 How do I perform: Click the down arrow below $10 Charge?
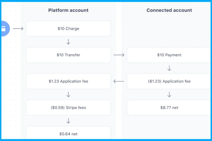point(68,42)
